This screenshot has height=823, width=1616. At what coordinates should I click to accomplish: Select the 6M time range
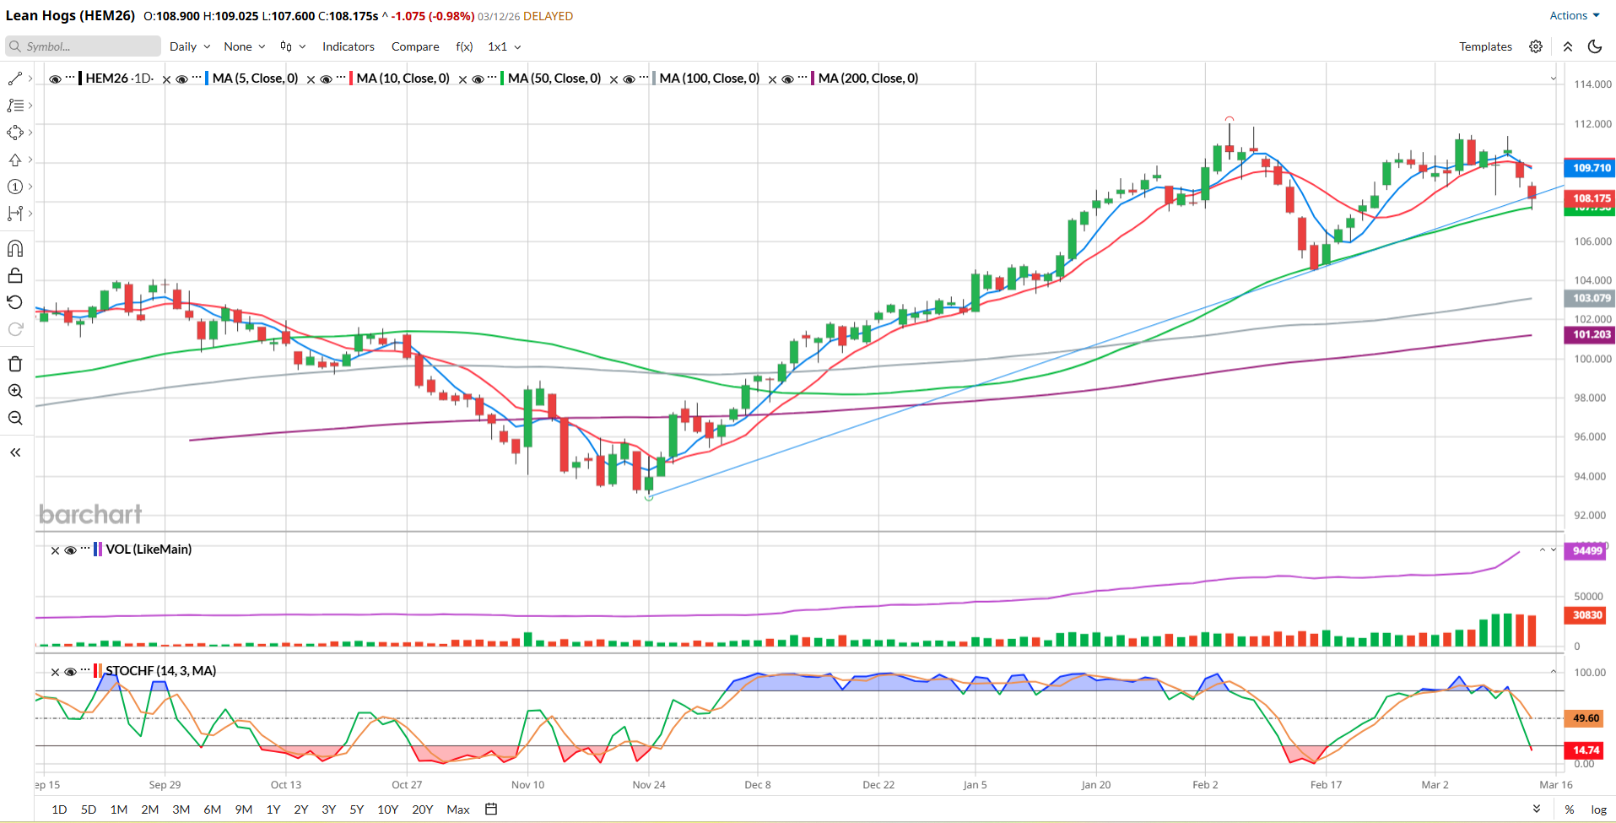(212, 809)
